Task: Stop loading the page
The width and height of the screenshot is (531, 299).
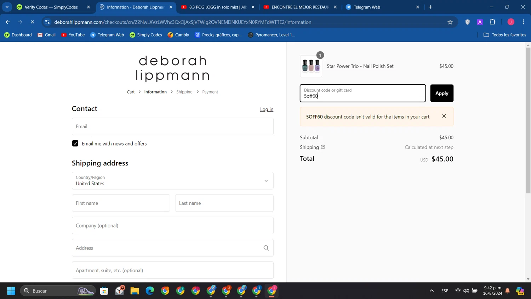Action: 32,22
